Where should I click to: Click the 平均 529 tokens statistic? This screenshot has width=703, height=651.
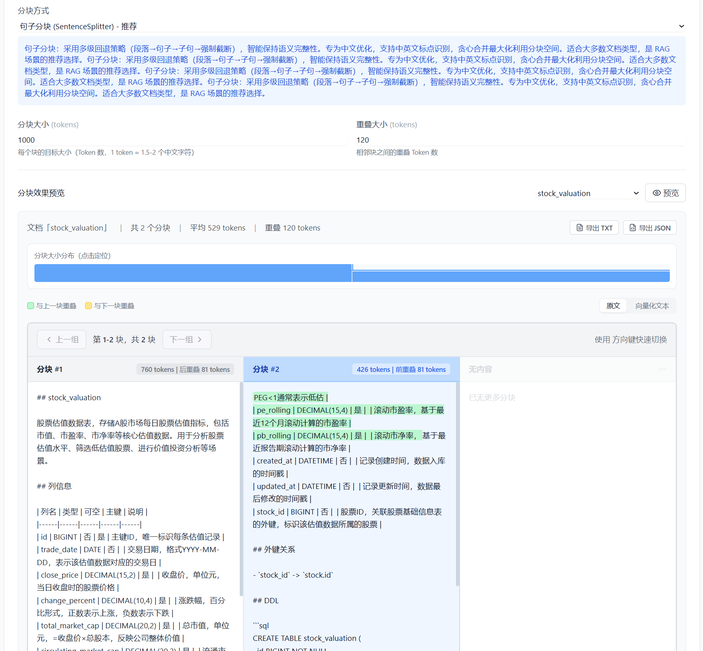pos(218,228)
